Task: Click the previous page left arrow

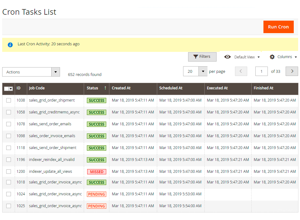Action: tap(241, 71)
